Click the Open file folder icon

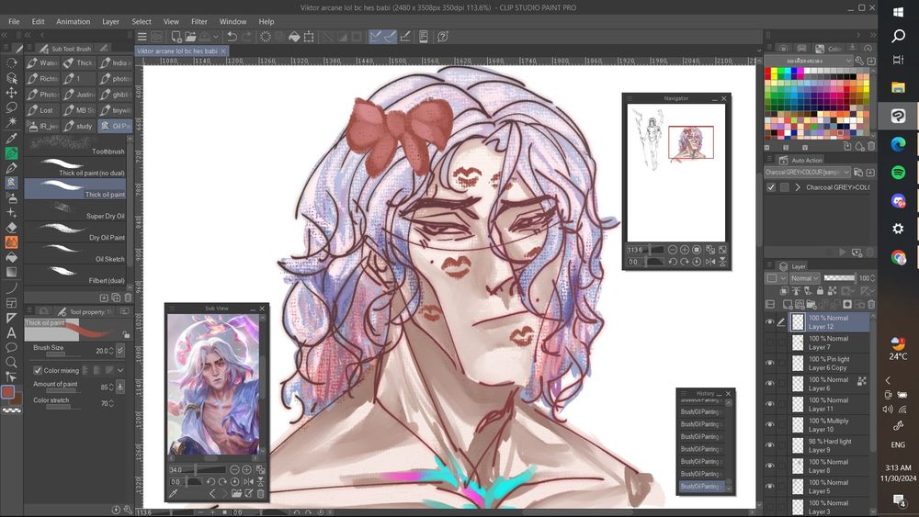(x=190, y=37)
